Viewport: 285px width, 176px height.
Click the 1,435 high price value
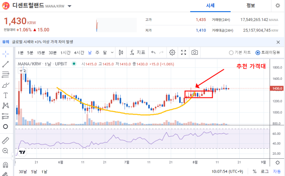pyautogui.click(x=201, y=19)
